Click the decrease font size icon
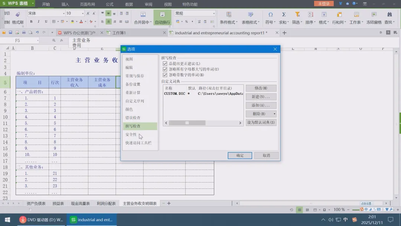The height and width of the screenshot is (226, 401). (x=94, y=13)
